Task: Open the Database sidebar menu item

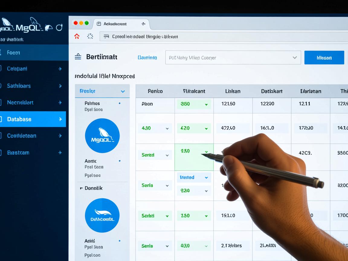Action: click(x=33, y=119)
